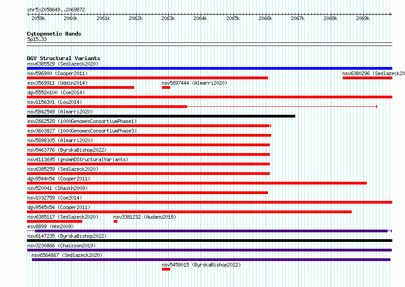Click the red nsv5898305 variant bar
Viewport: 405px width, 287px height.
point(148,145)
